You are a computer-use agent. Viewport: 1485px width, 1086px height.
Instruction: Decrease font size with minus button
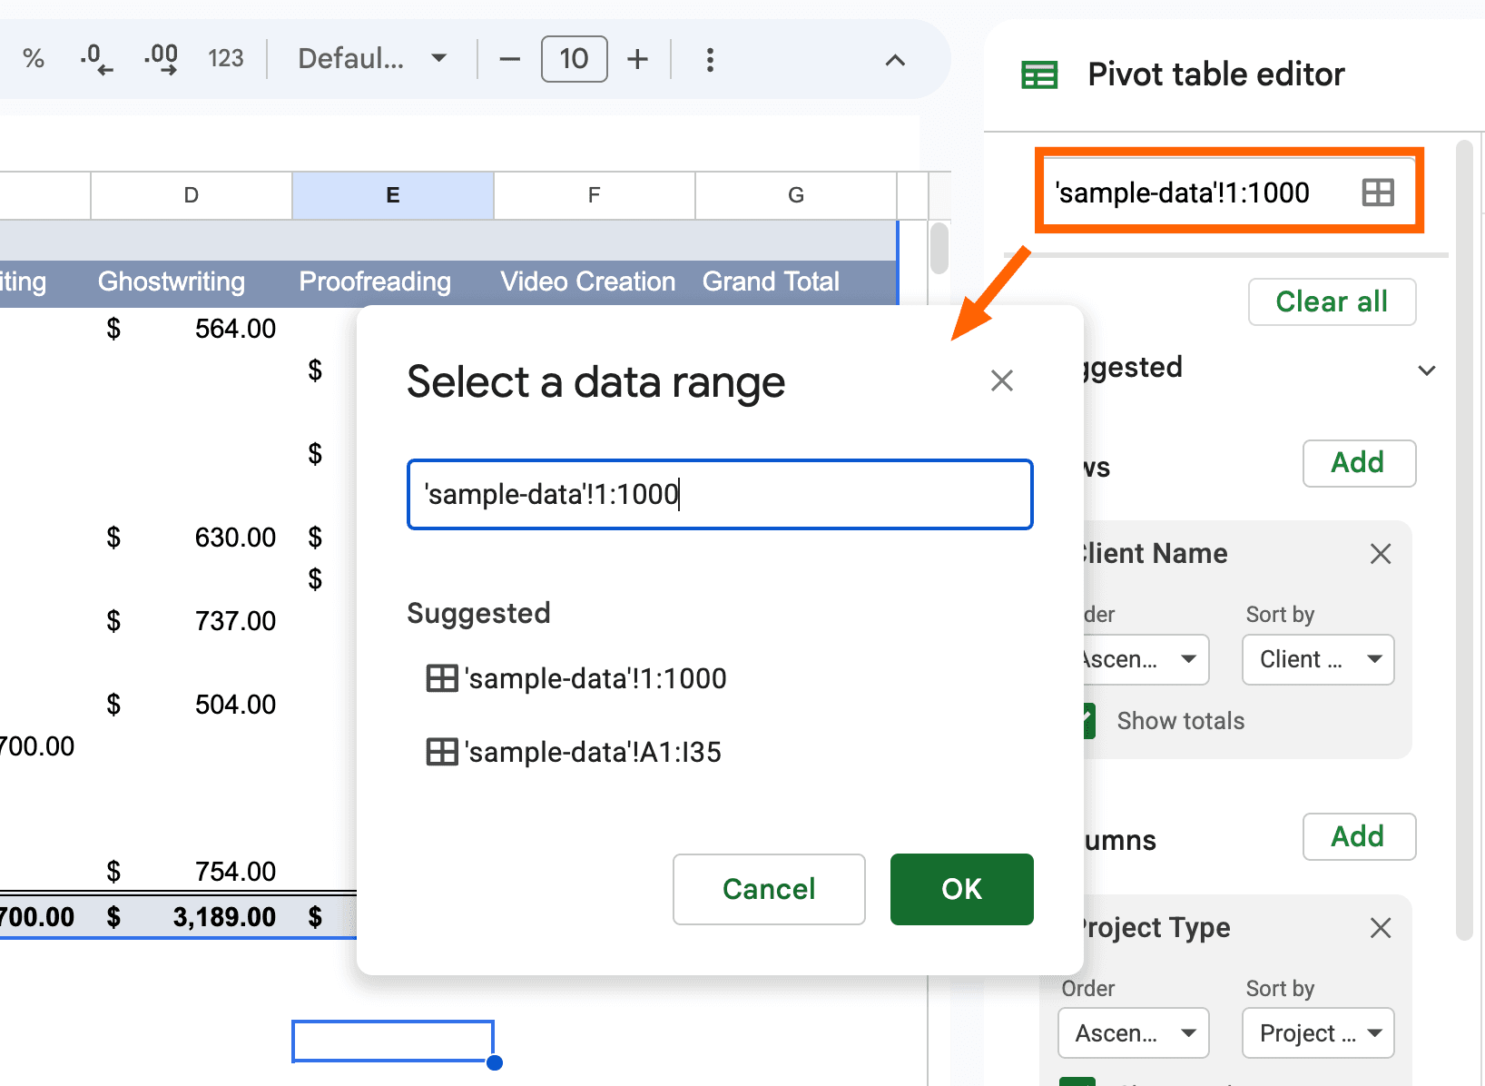coord(510,60)
